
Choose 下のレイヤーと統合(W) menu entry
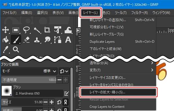pyautogui.click(x=119, y=49)
